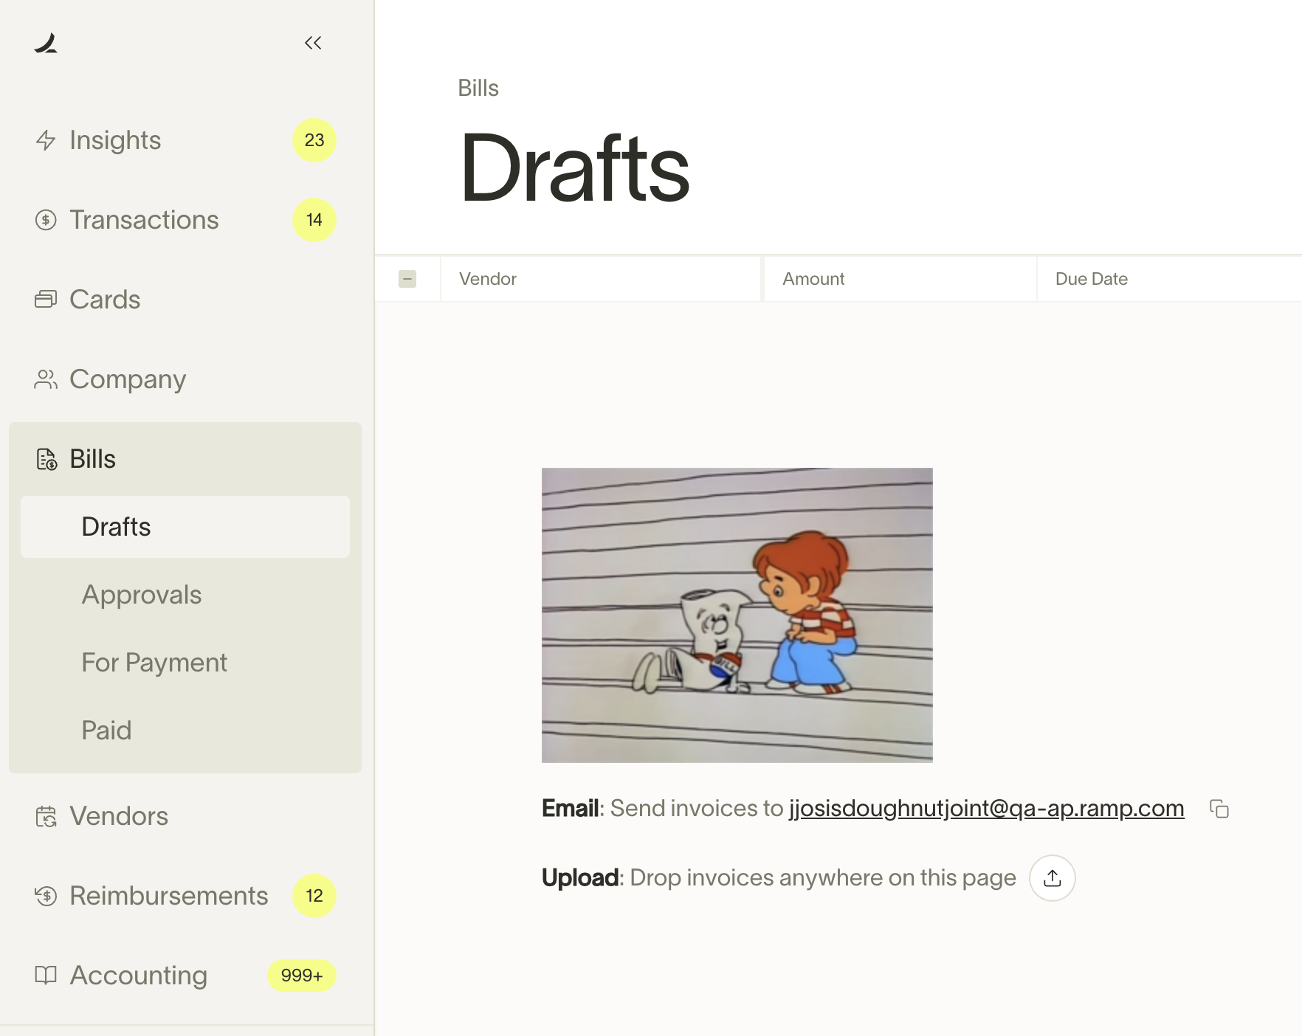
Task: Open the Reimbursements section
Action: (185, 896)
